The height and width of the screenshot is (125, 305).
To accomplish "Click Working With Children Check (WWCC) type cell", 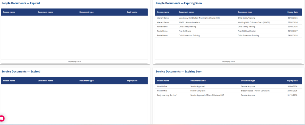I will coord(254,22).
